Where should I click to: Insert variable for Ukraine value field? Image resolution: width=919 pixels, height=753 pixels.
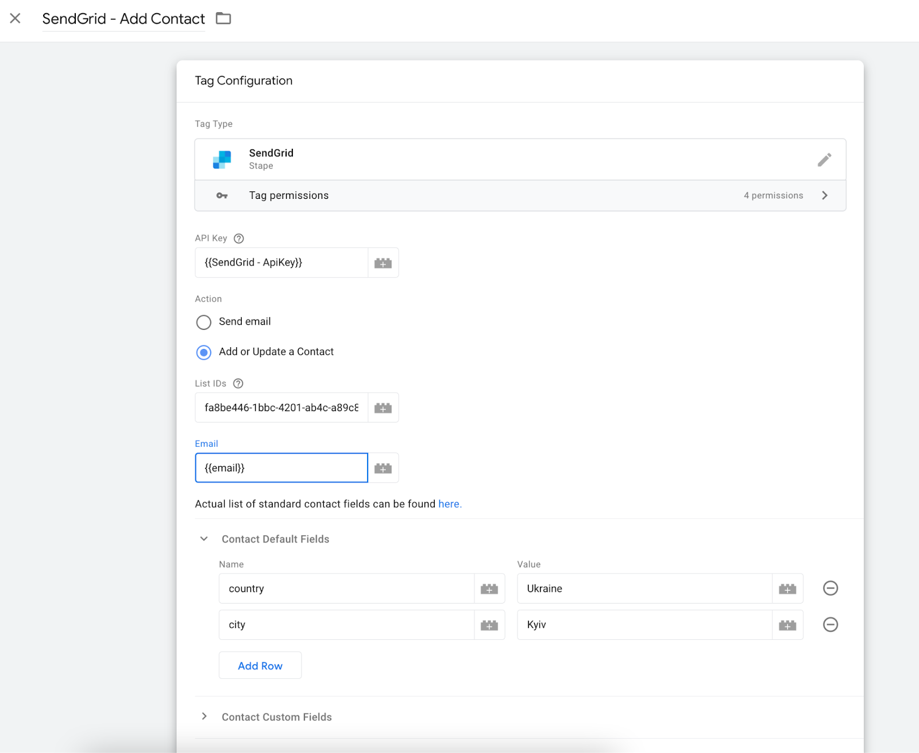[x=787, y=589]
